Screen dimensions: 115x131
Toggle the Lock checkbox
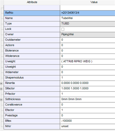63,29
